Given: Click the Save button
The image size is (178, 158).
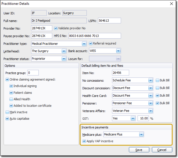Looking at the screenshot, I should [x=139, y=150].
